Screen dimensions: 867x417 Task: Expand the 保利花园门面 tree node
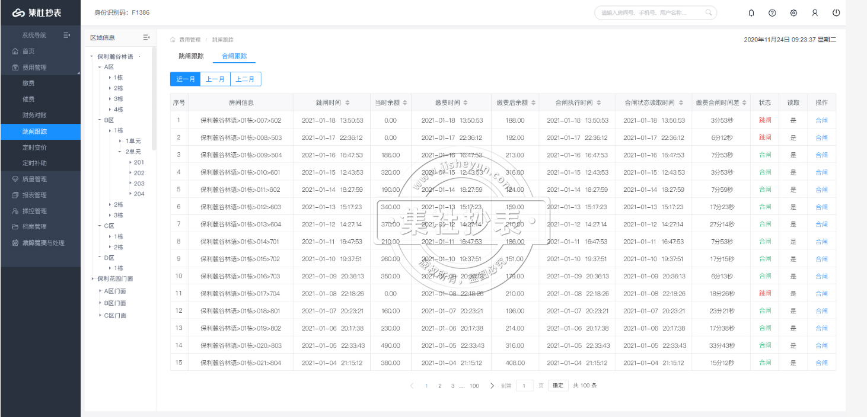[x=93, y=279]
